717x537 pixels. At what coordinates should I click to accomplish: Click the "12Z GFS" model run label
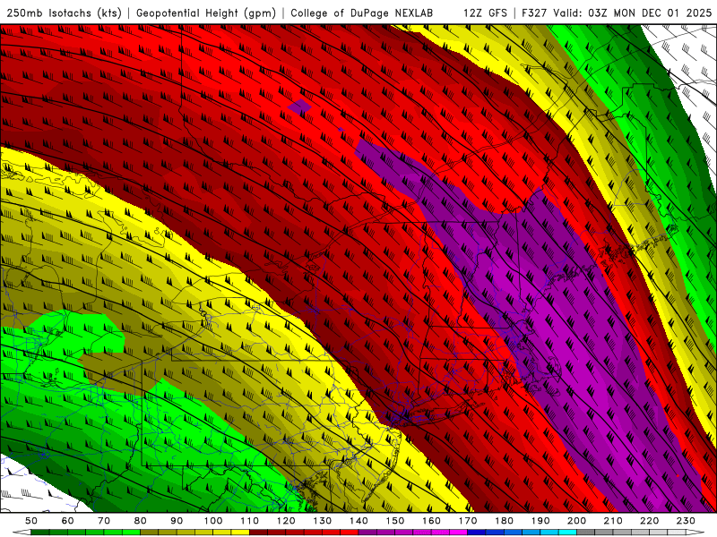(485, 13)
